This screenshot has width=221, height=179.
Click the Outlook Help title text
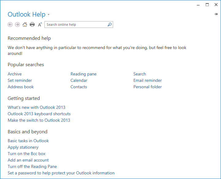click(x=26, y=14)
